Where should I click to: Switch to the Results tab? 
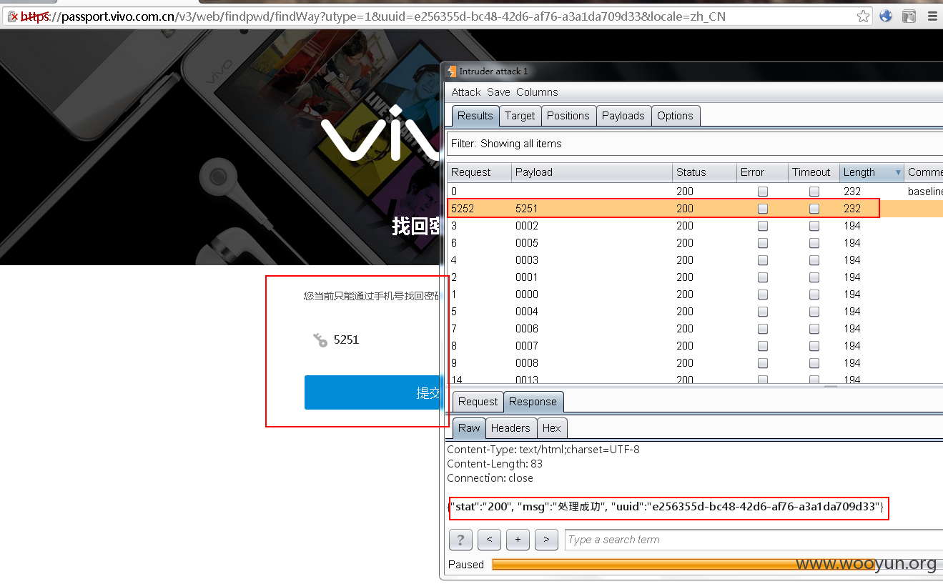(x=475, y=116)
